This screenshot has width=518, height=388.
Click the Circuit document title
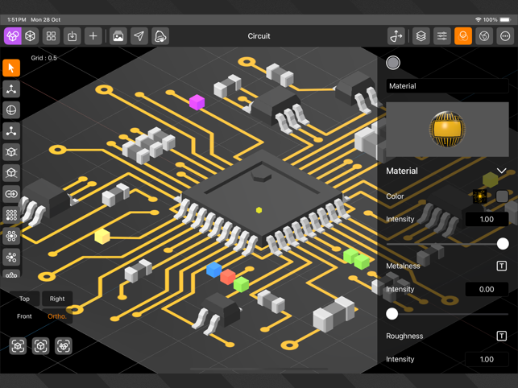[x=259, y=36]
